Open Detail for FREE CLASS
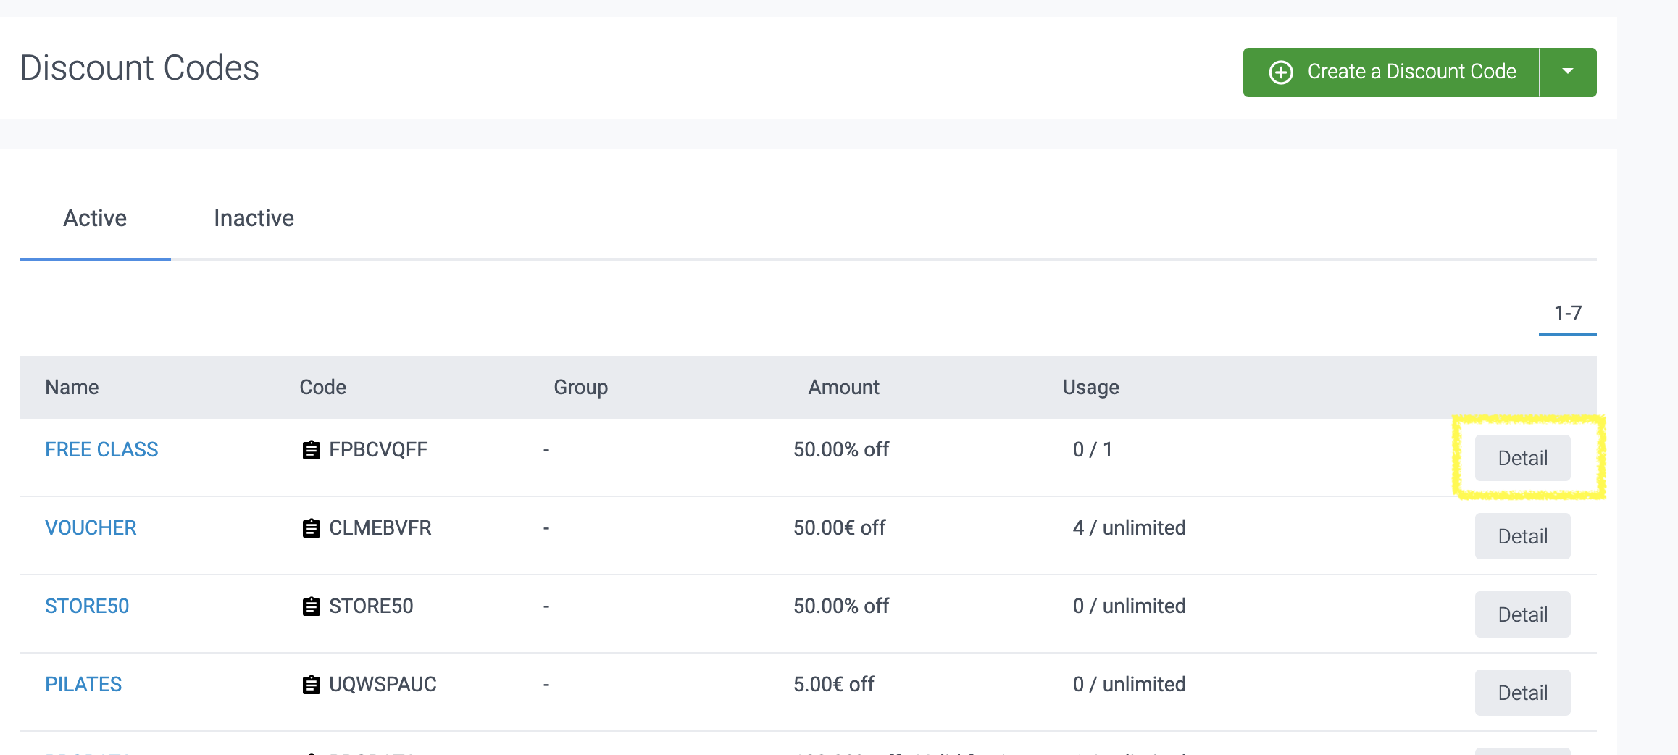 tap(1522, 458)
